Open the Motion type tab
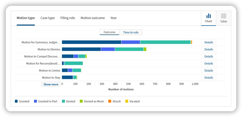242x117 pixels. point(26,18)
